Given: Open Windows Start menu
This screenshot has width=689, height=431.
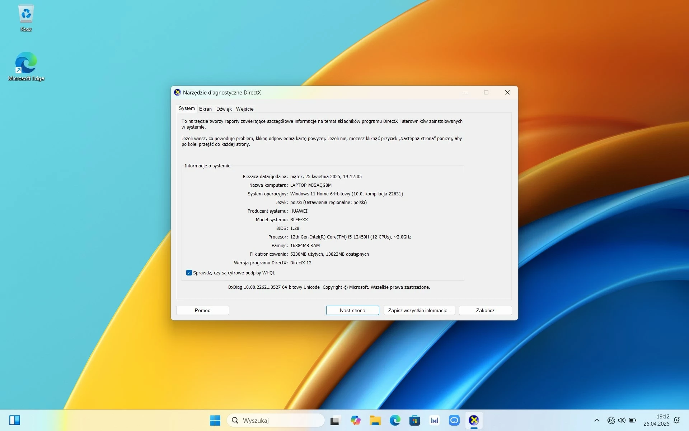Looking at the screenshot, I should [215, 420].
